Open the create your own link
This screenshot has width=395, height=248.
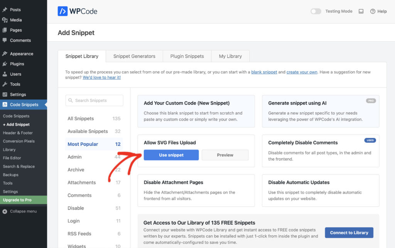click(x=302, y=72)
